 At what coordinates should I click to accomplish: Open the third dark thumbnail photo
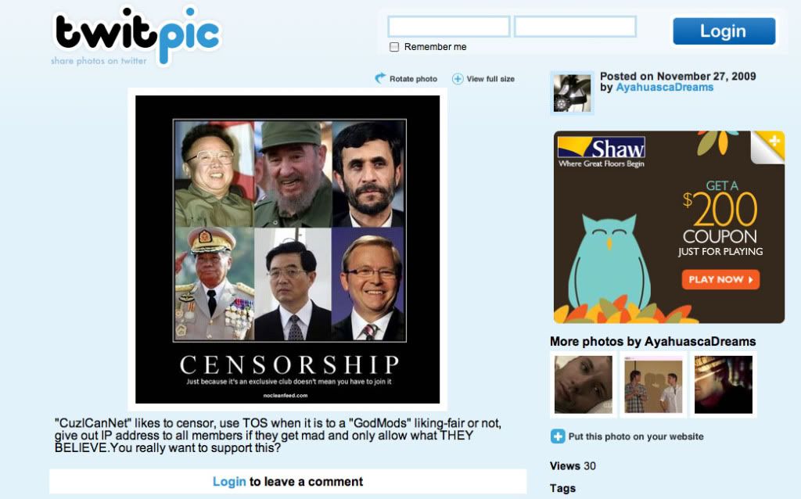pyautogui.click(x=724, y=385)
